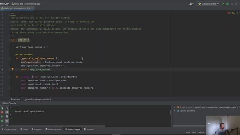
Task: Stop the console with the red square
Action: pos(2,112)
